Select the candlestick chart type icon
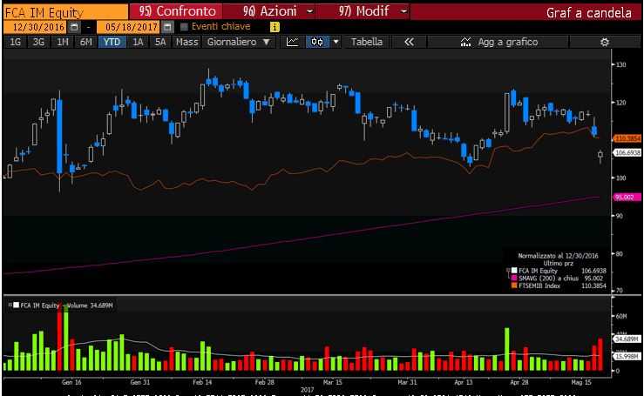644x396 pixels. tap(317, 42)
